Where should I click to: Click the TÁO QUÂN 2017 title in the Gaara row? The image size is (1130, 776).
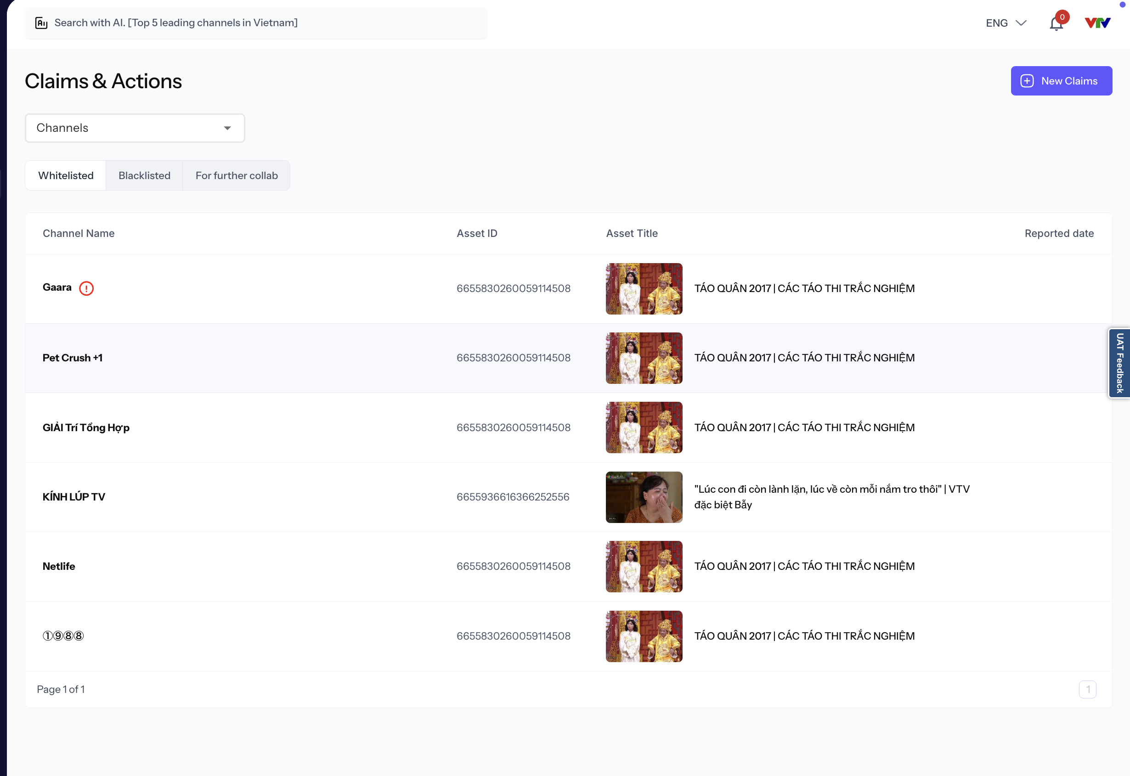[x=805, y=288]
